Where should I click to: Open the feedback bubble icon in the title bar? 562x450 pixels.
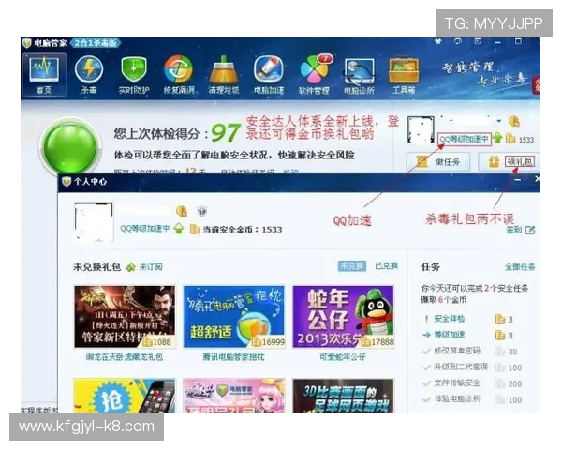click(458, 41)
